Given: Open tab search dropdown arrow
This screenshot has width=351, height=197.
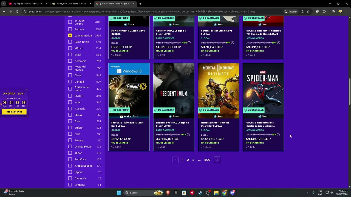Looking at the screenshot, I should (3, 4).
